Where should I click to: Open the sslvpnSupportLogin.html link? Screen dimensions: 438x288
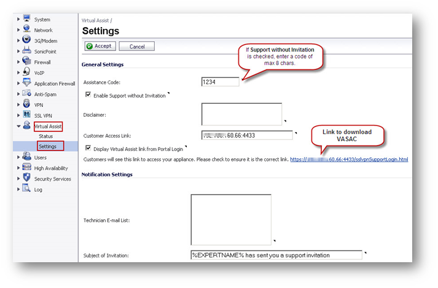(x=349, y=160)
